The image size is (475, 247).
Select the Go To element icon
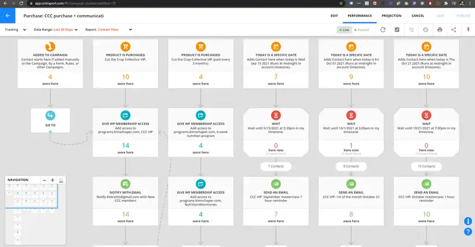(x=50, y=116)
